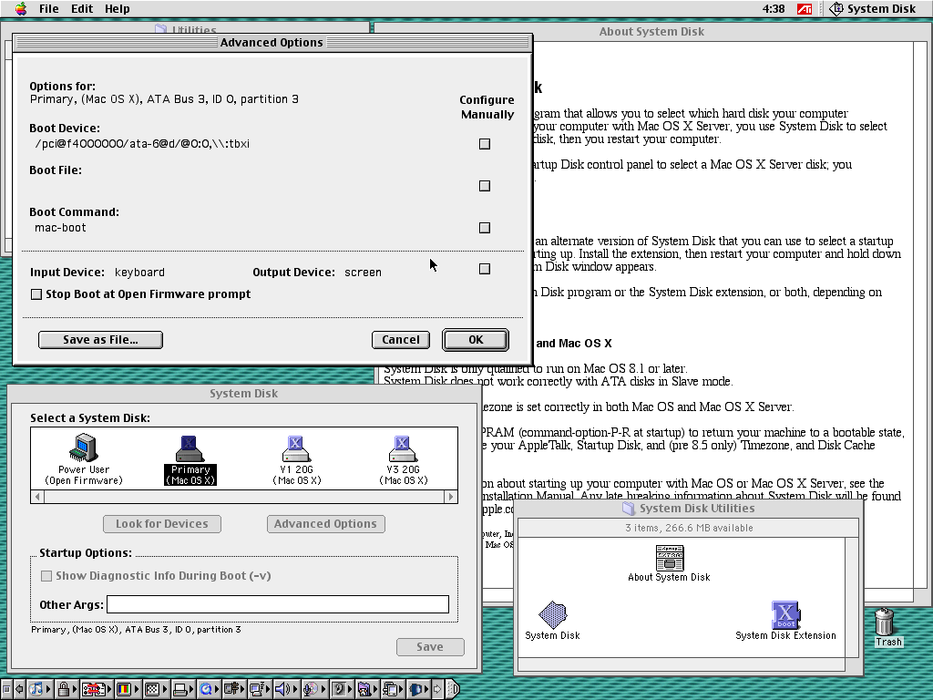The width and height of the screenshot is (933, 700).
Task: Click the boot device path '/pci@f4000000/ata-6@d/@0:0,\\:tbxi'
Action: [142, 143]
